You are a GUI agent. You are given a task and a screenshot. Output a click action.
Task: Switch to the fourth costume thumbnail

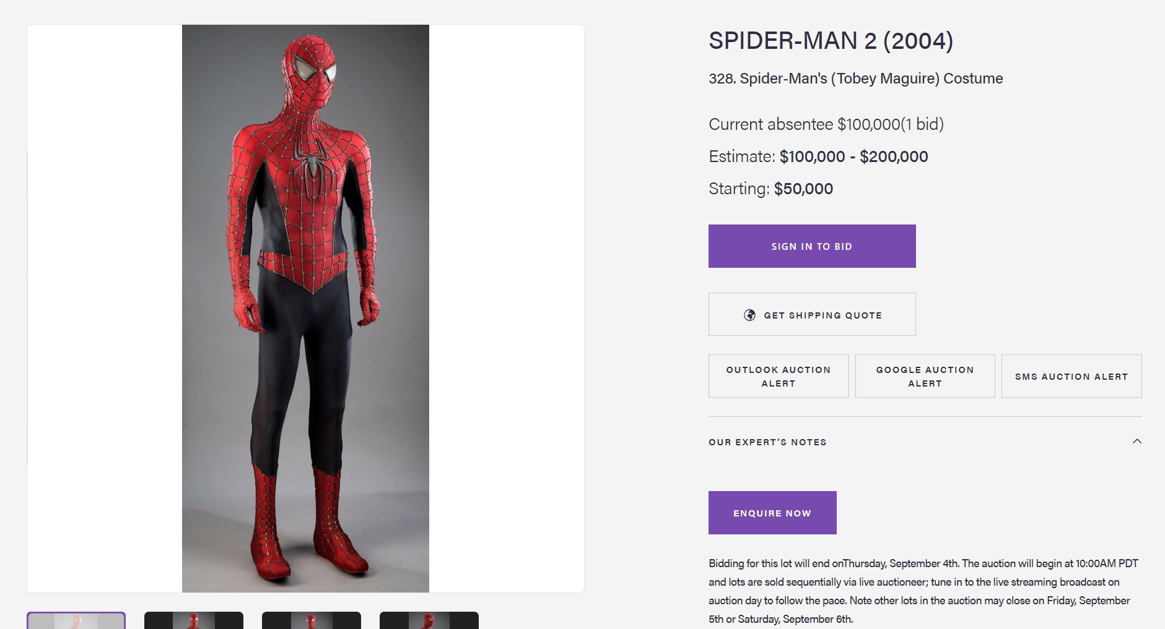(429, 620)
